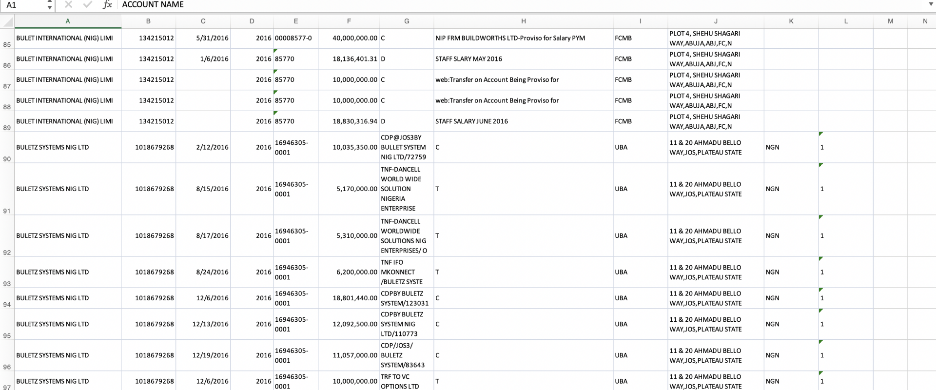This screenshot has width=936, height=390.
Task: Click the formula bar text ACCOUNT NAME
Action: [153, 5]
